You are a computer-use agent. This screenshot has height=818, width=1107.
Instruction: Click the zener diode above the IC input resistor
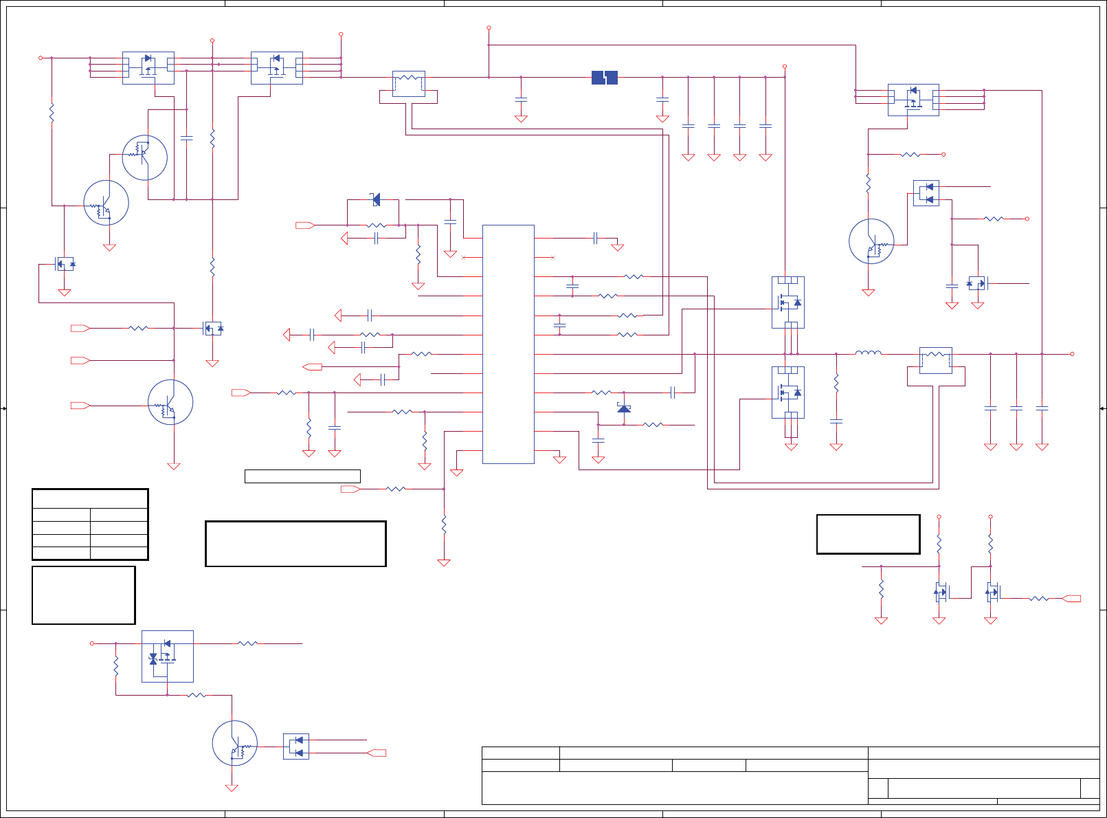[375, 199]
